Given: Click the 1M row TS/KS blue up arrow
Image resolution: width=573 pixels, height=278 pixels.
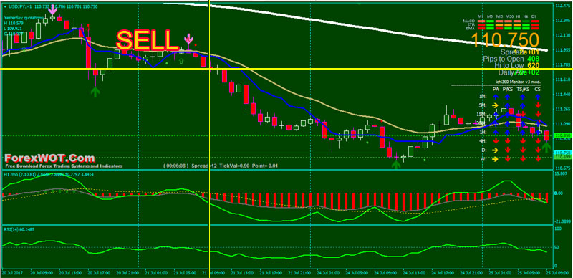Looking at the screenshot, I should pyautogui.click(x=523, y=97).
